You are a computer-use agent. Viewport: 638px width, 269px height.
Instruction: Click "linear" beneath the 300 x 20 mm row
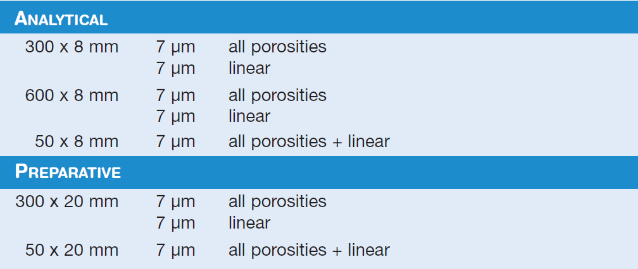click(x=249, y=223)
